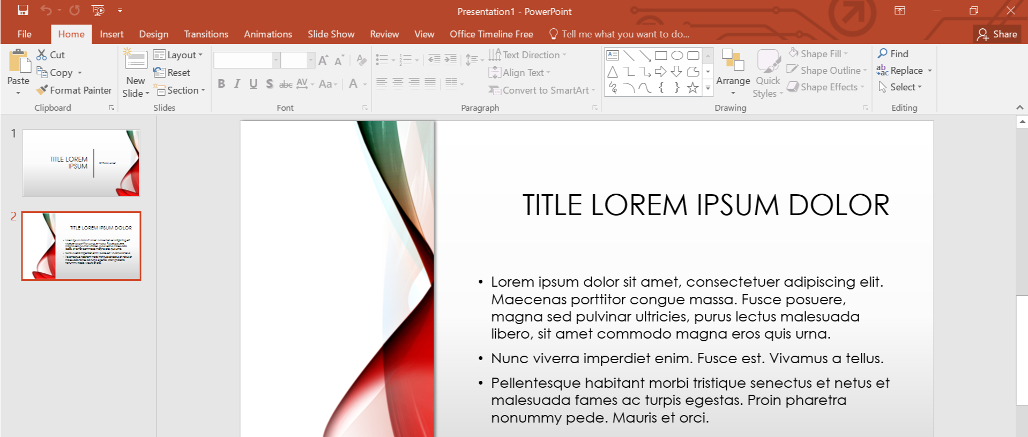Open the Select dropdown in Editing group
This screenshot has height=437, width=1028.
[900, 87]
